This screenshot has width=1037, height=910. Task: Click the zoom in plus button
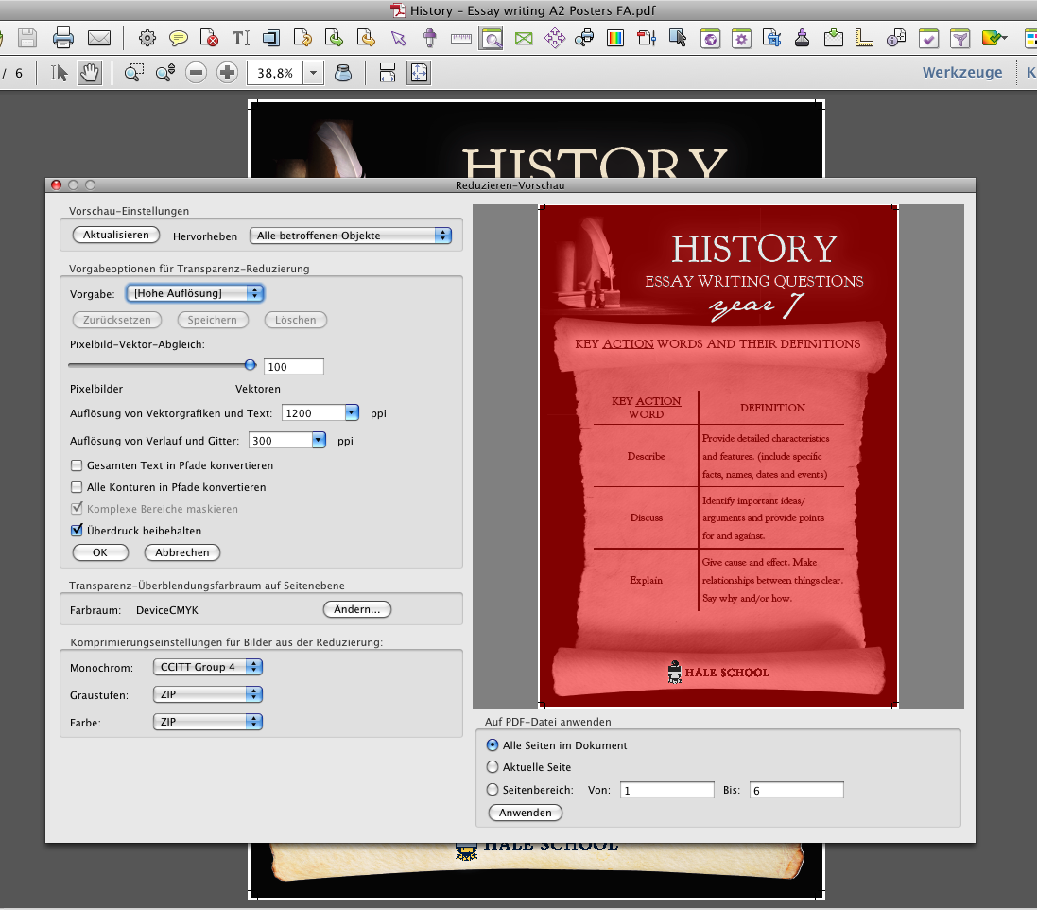(227, 72)
